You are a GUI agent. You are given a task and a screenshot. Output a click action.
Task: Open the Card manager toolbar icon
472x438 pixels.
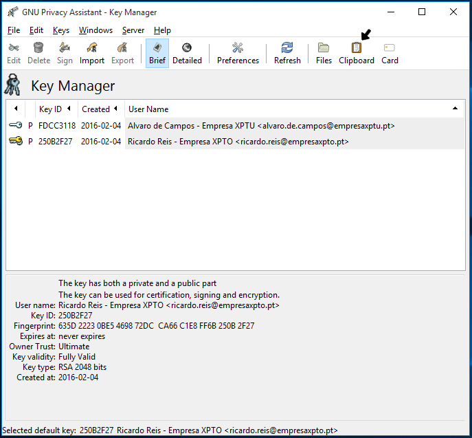390,47
